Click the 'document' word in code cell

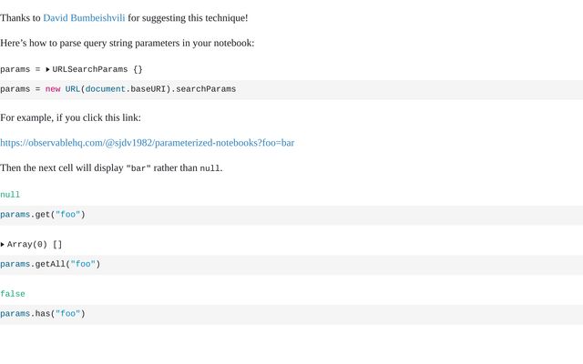click(105, 89)
